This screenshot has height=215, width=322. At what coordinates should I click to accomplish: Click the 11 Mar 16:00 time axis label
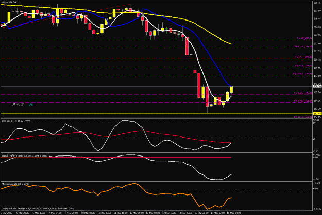coord(121,213)
